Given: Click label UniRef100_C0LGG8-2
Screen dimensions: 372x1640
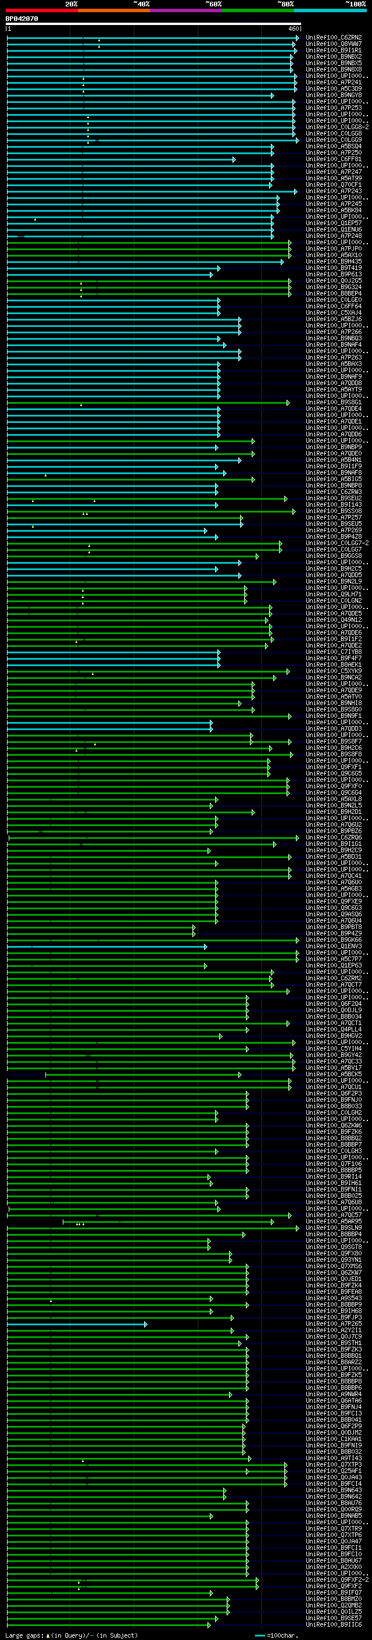Looking at the screenshot, I should coord(337,127).
